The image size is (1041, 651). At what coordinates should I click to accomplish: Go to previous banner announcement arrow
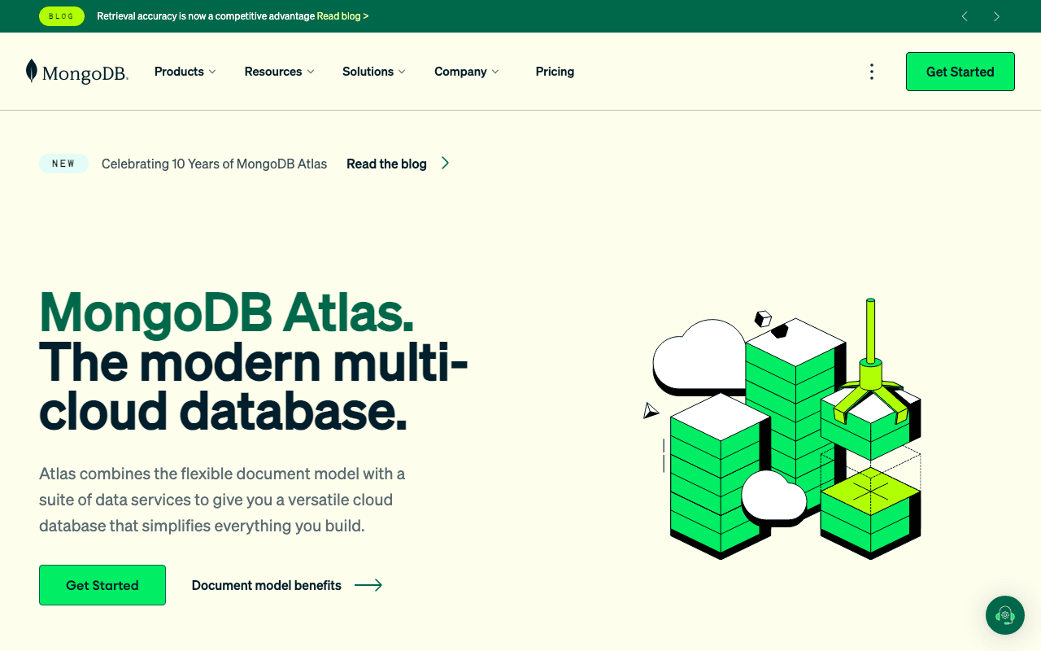pyautogui.click(x=965, y=16)
